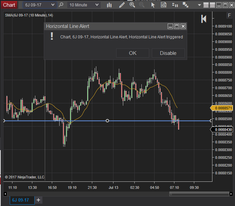Click Disable in the alert dialog

(168, 53)
